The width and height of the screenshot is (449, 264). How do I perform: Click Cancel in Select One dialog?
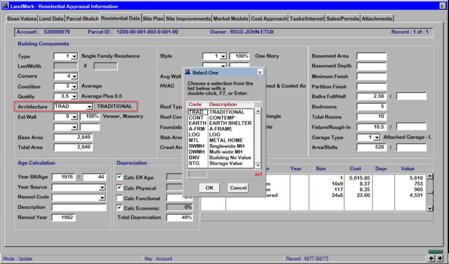pos(238,188)
